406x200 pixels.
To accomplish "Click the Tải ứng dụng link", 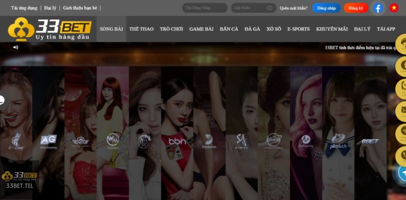I will (24, 8).
